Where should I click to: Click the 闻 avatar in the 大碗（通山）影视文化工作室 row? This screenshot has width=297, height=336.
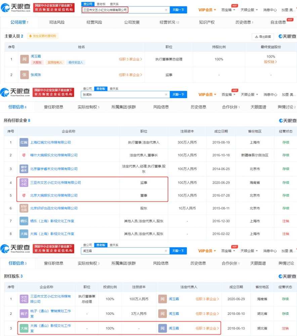[x=162, y=328]
